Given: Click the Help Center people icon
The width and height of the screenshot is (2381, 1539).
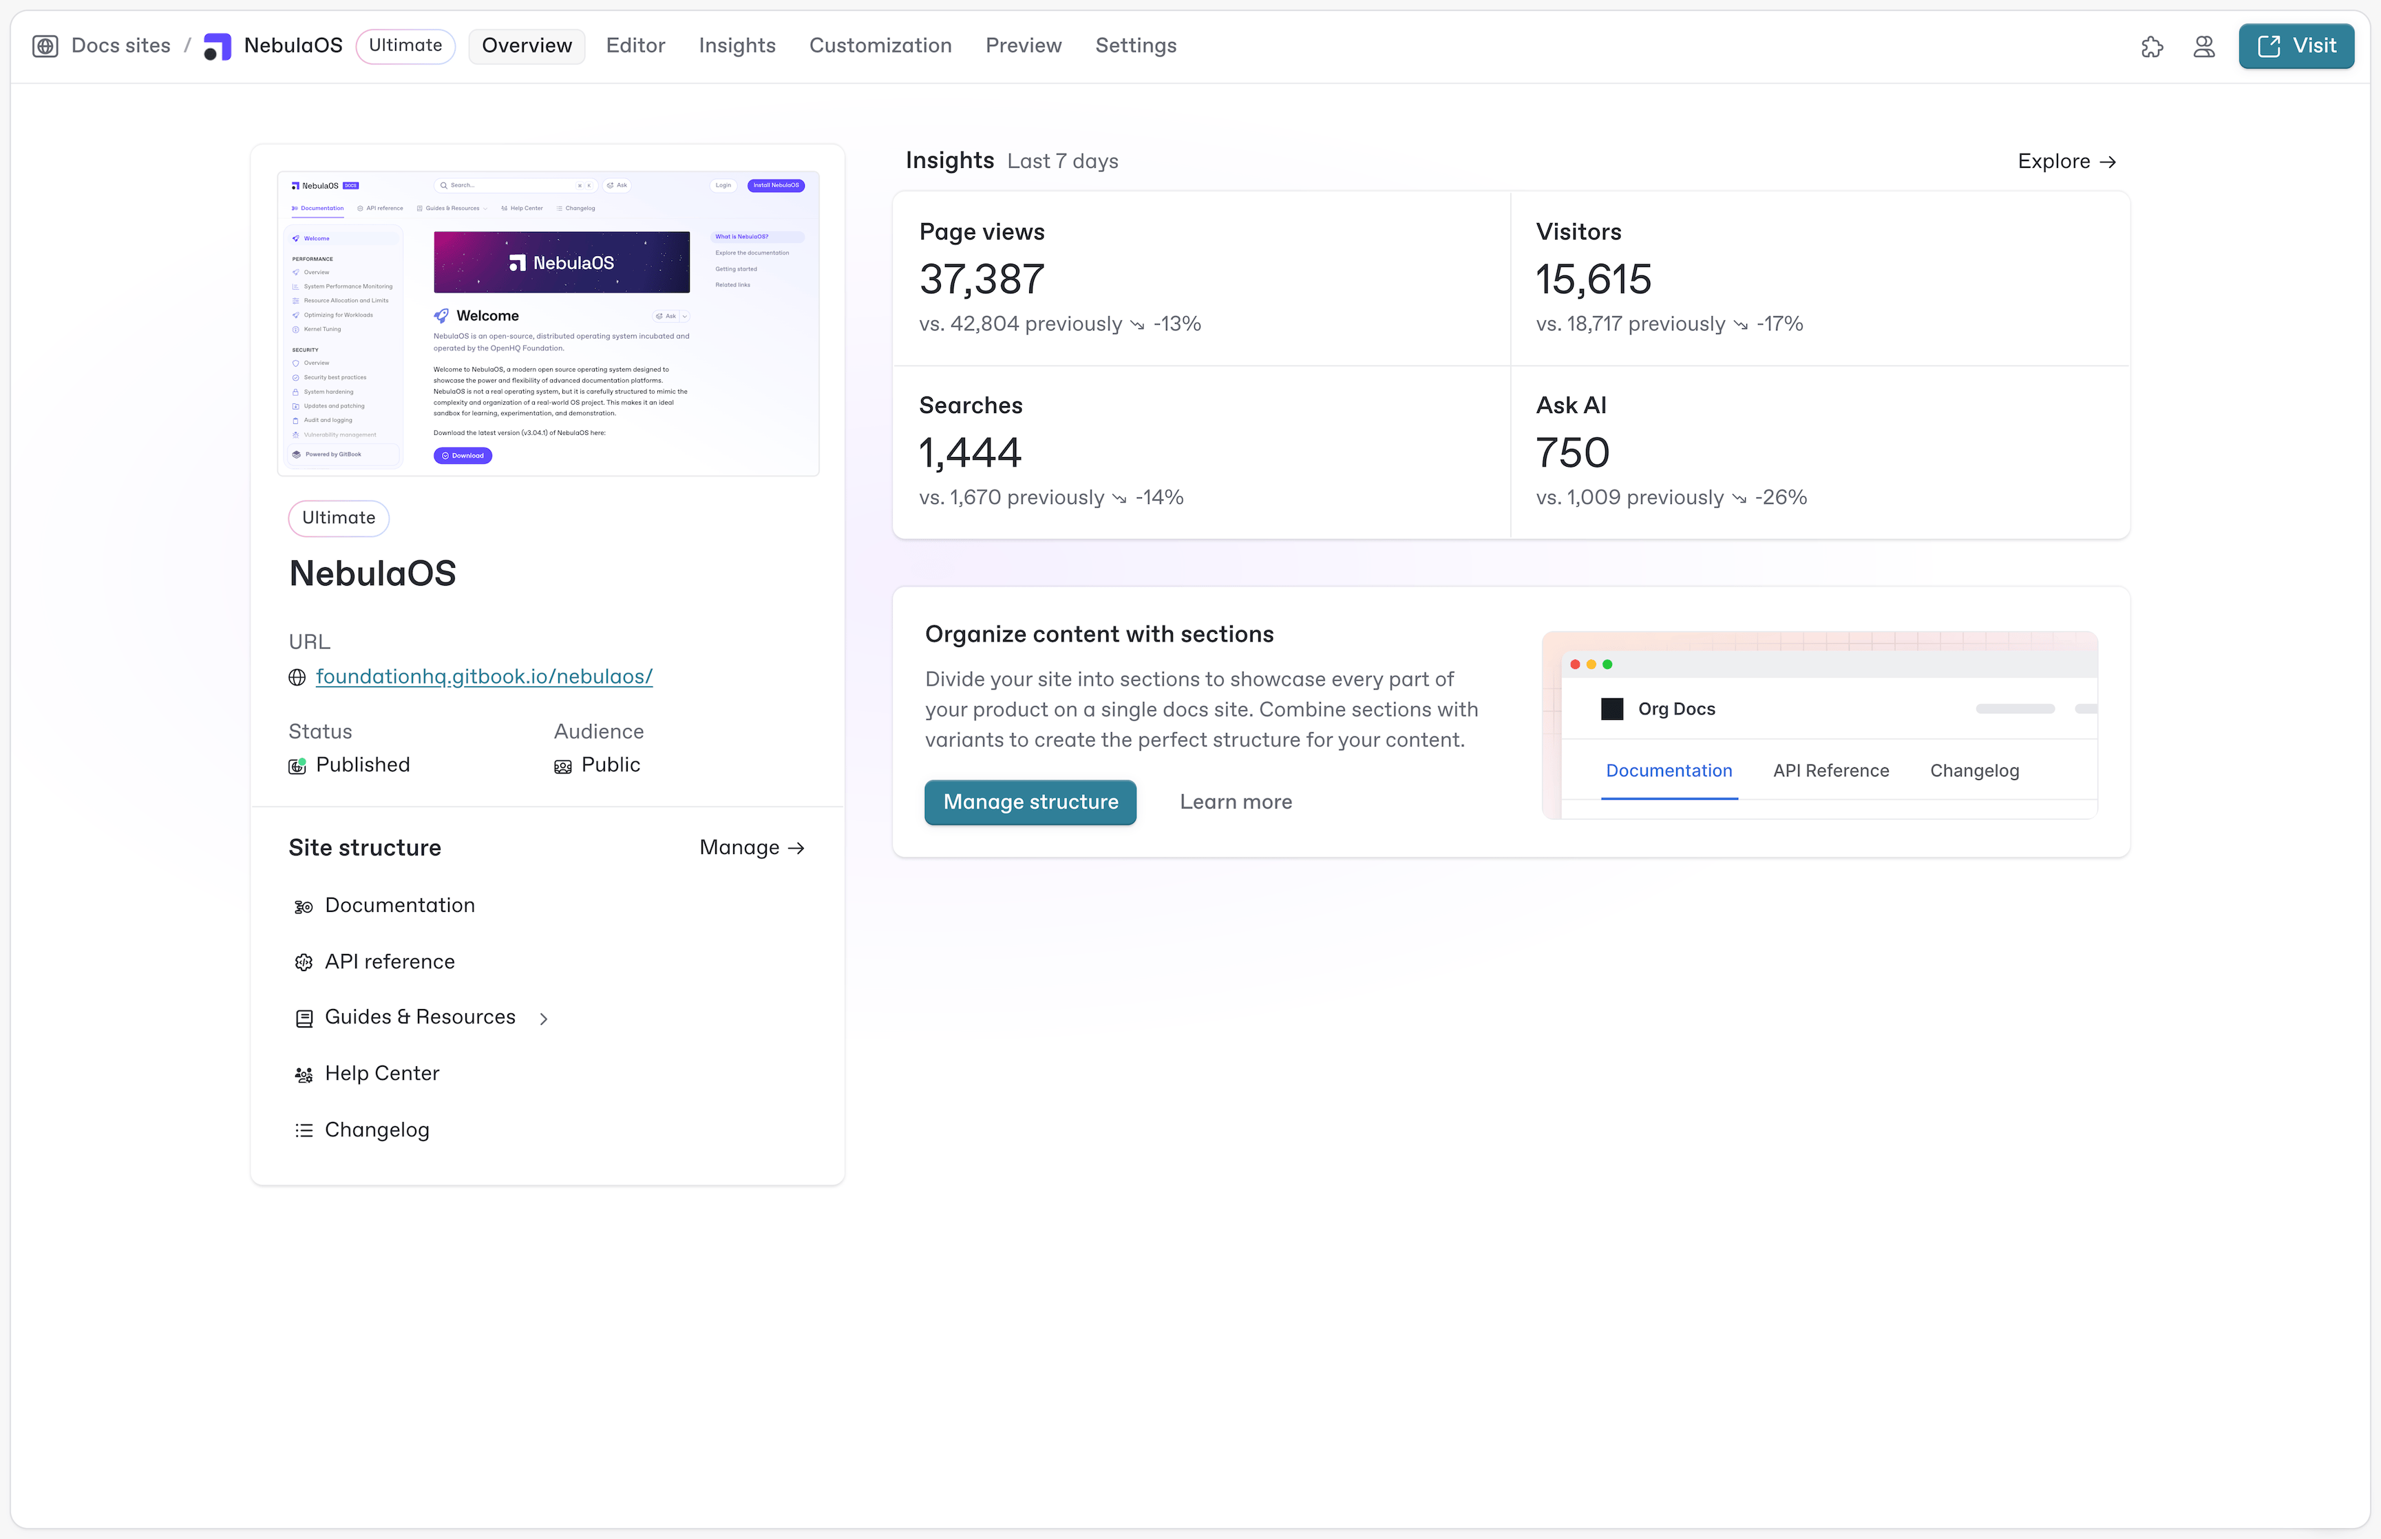Looking at the screenshot, I should point(303,1073).
